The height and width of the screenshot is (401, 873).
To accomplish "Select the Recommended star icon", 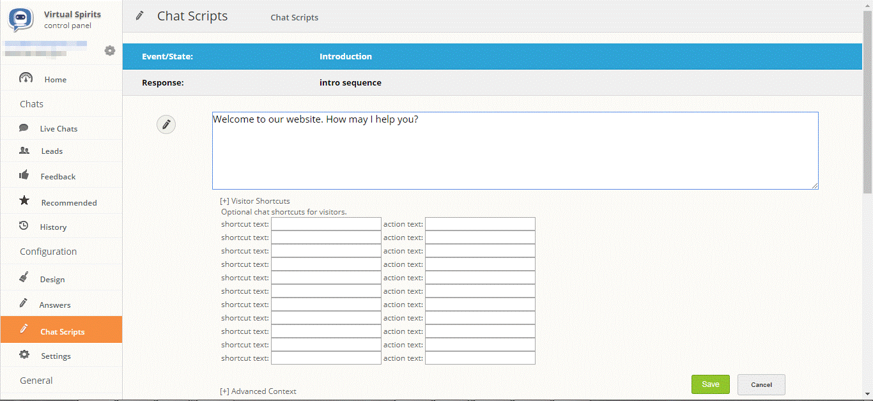I will 24,200.
